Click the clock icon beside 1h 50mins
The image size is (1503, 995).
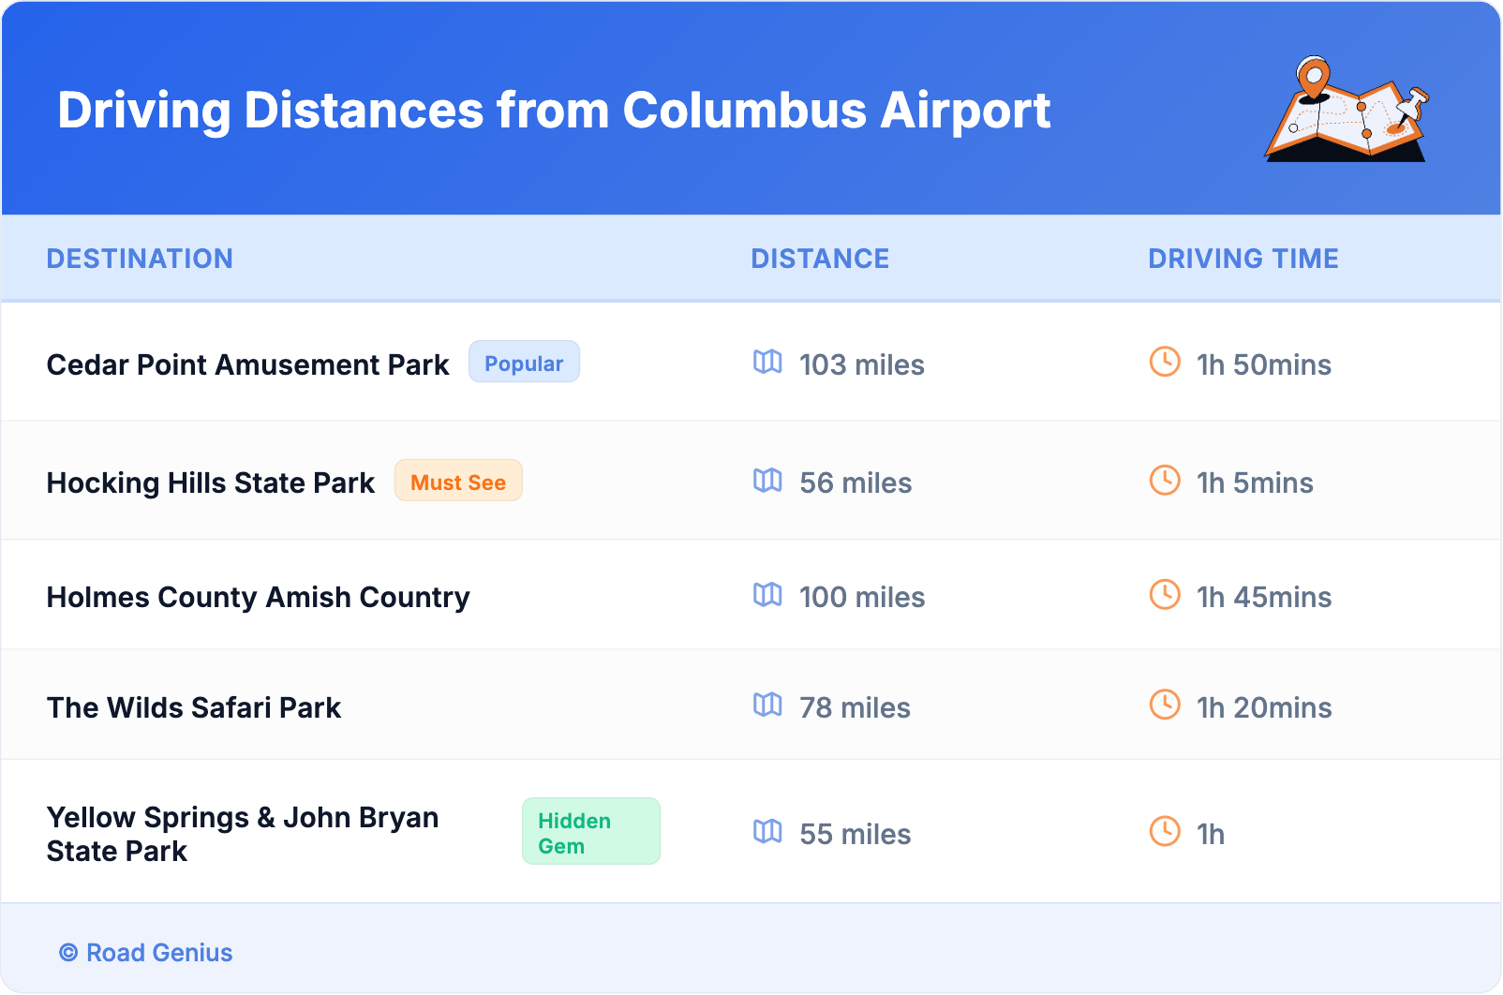1165,362
